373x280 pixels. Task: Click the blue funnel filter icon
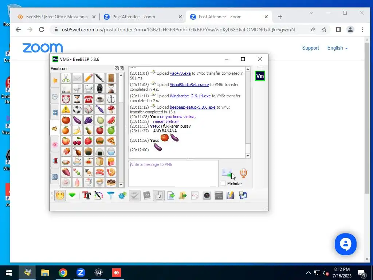pos(111,196)
